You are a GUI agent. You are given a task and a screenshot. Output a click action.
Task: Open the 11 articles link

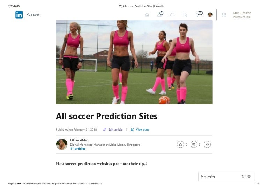point(78,149)
